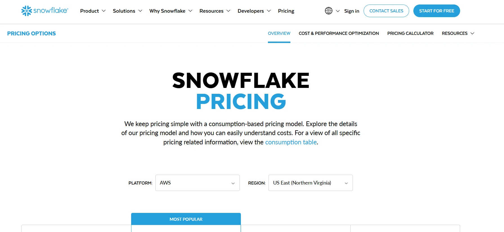Click the Sign in link

click(x=351, y=11)
